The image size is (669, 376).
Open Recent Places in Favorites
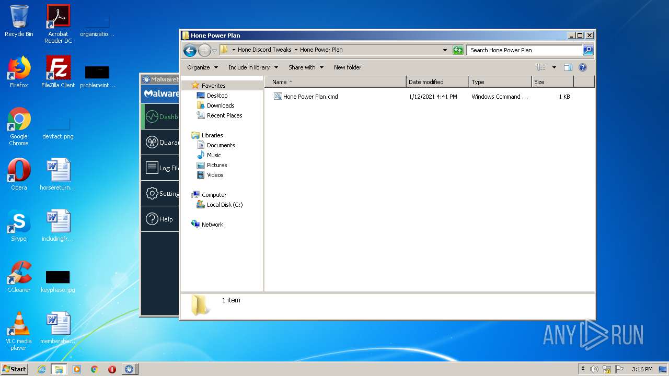point(224,115)
